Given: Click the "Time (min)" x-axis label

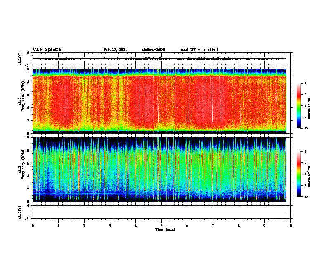Looking at the screenshot, I should (x=165, y=229).
